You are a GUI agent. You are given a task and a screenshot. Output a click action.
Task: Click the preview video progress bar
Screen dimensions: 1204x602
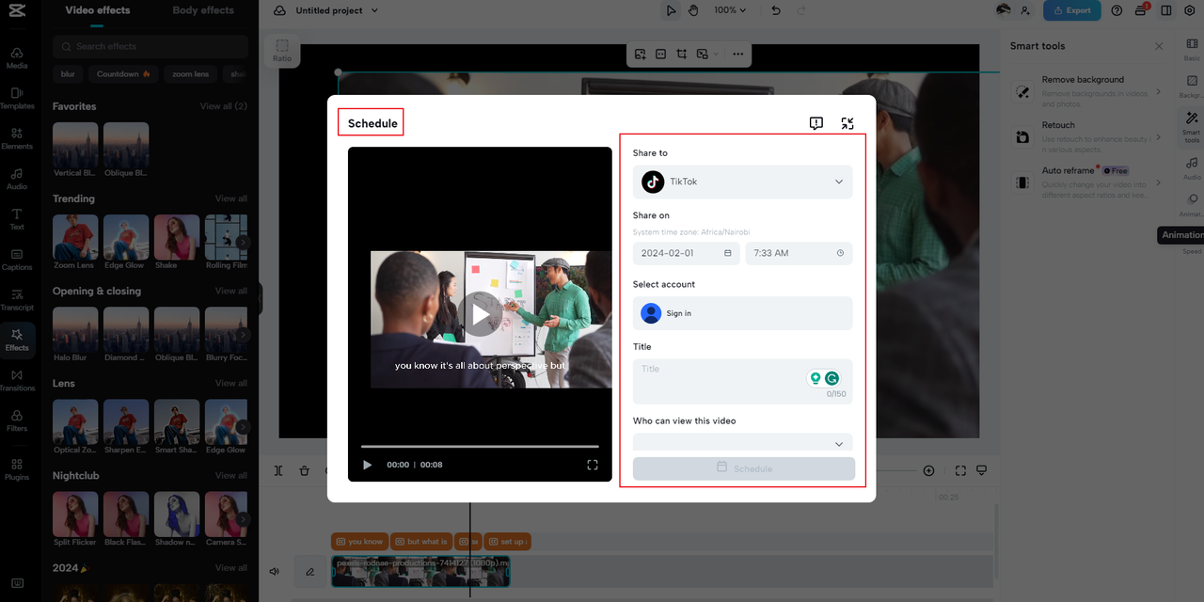(480, 446)
